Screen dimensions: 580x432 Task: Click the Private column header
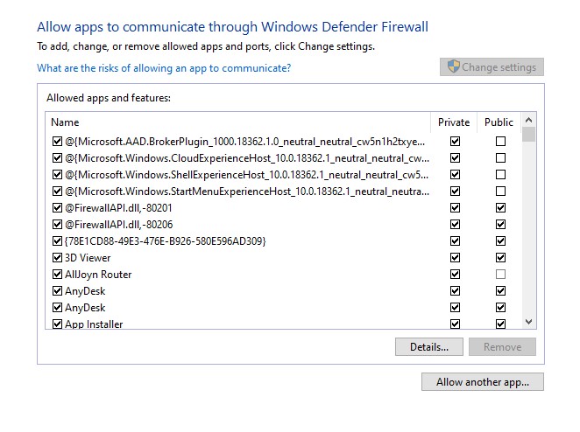(x=454, y=122)
